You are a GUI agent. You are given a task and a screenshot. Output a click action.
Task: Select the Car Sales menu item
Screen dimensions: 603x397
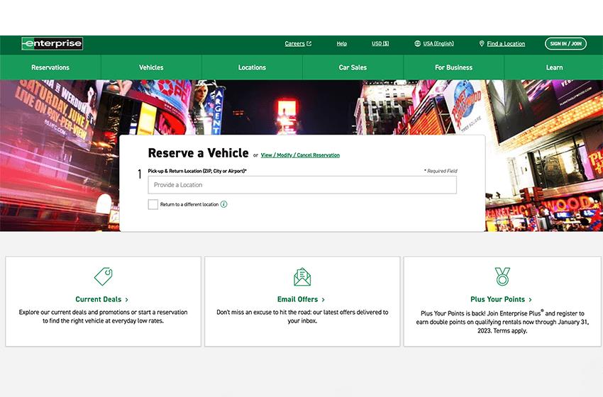tap(353, 67)
